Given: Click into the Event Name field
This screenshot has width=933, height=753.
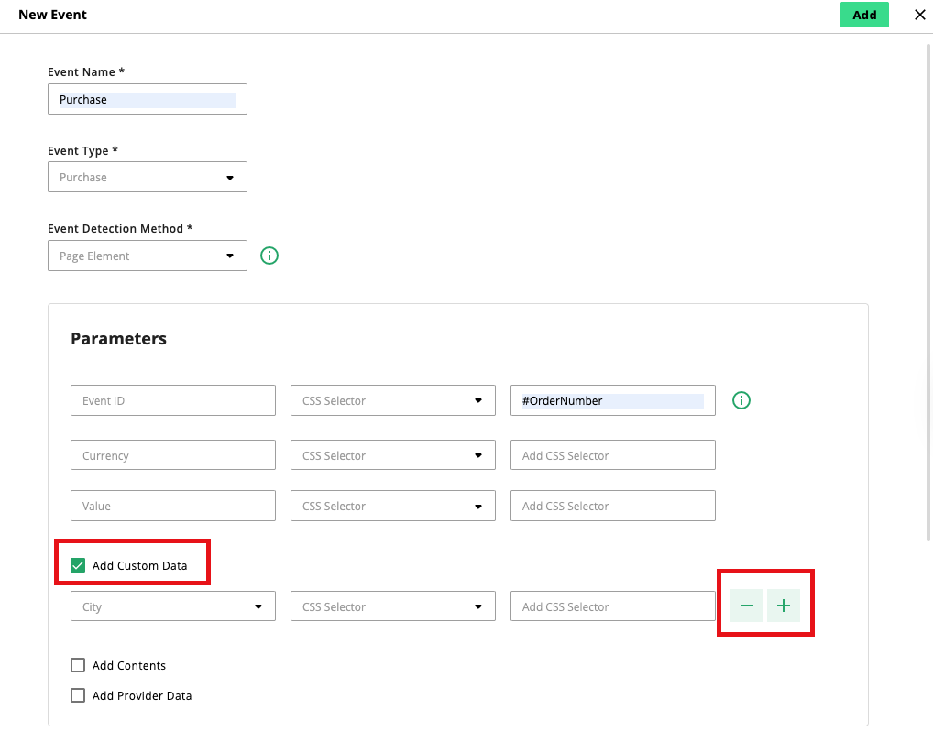Looking at the screenshot, I should (x=148, y=100).
